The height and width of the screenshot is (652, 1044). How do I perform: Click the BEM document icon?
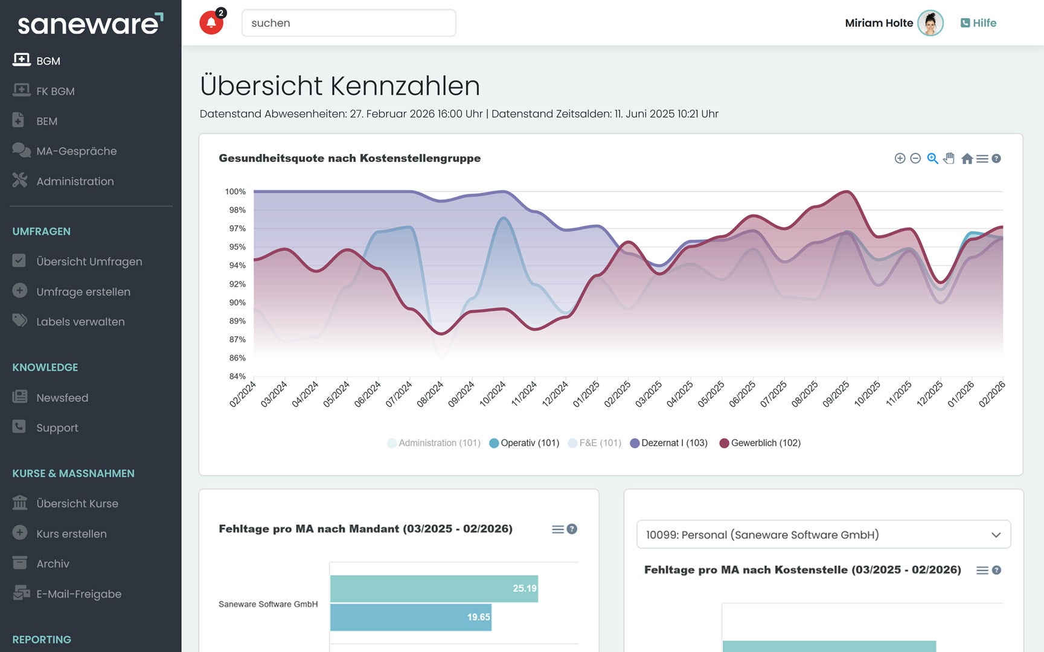pos(18,120)
